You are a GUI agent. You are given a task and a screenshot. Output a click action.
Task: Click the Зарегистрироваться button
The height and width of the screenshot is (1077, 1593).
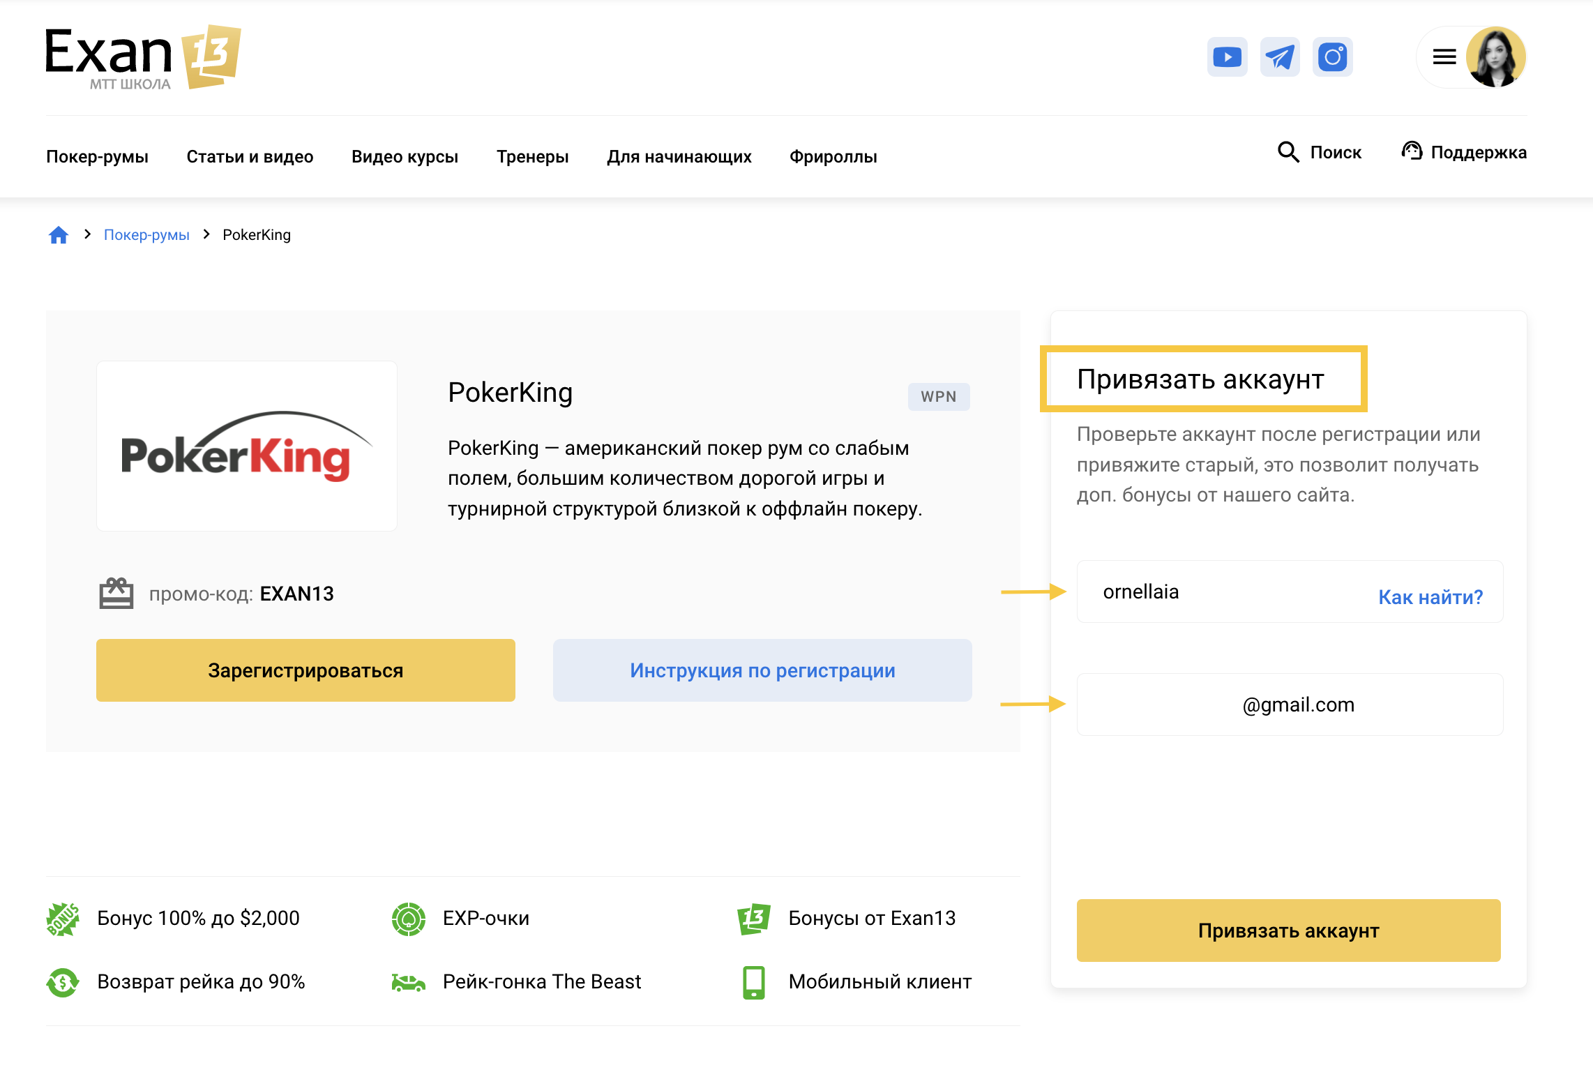click(305, 670)
